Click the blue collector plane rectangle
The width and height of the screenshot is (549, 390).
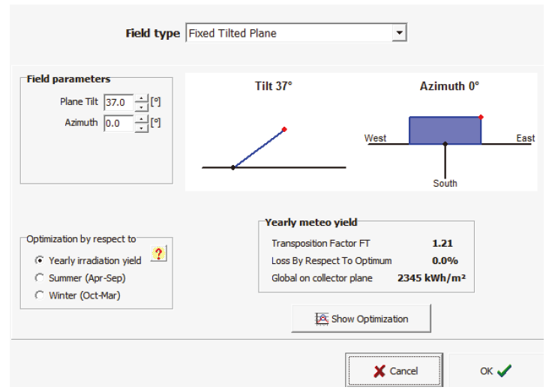pos(445,130)
